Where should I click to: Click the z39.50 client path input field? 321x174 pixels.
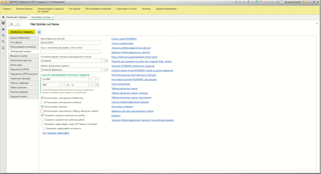71,52
